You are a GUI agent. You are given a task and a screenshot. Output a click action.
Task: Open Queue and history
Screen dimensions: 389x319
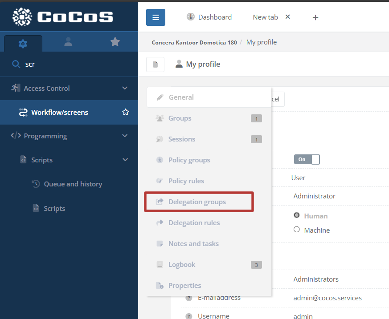(x=73, y=184)
